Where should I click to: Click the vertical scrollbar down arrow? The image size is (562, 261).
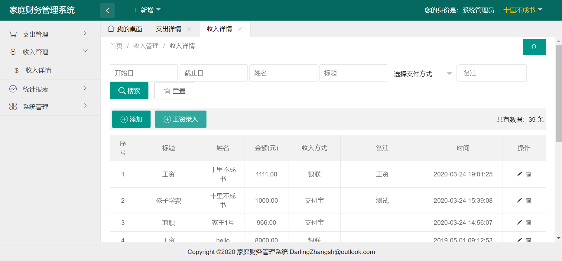pyautogui.click(x=558, y=238)
